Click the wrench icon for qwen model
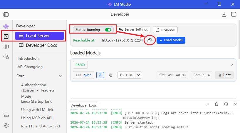 (100, 75)
